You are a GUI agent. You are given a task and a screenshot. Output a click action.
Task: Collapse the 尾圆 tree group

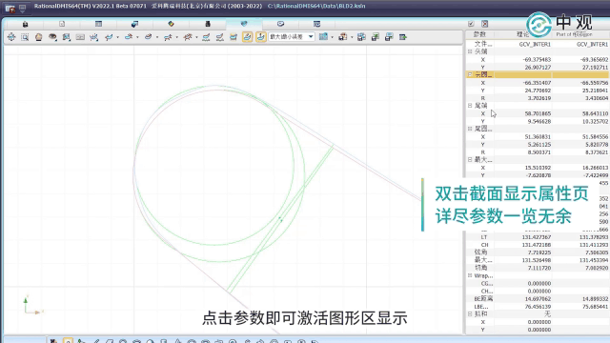pyautogui.click(x=470, y=129)
